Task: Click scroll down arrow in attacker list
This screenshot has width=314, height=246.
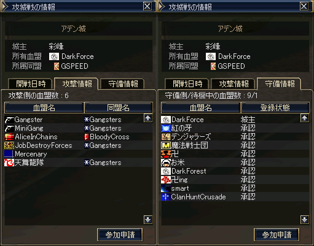Action: coord(148,220)
